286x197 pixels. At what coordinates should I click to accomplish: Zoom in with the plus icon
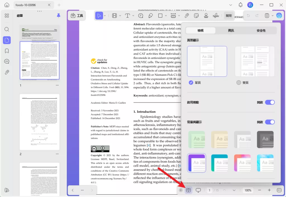[x=269, y=190]
